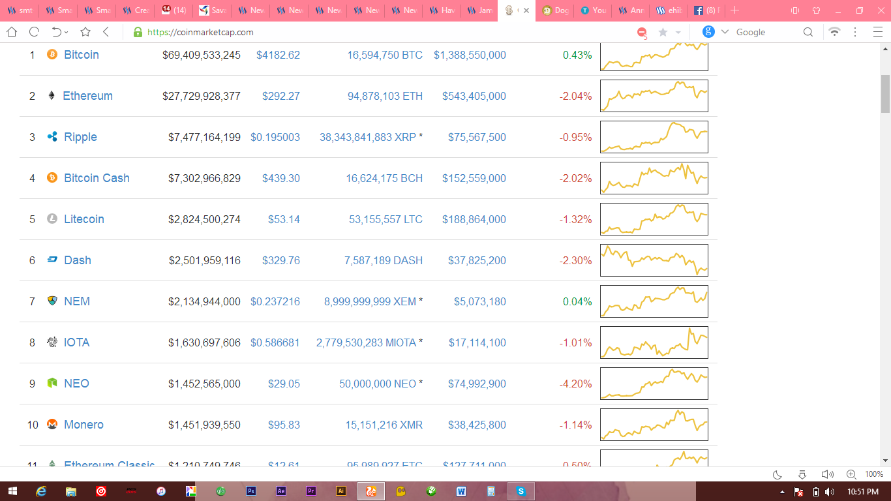Click the Dash 7-day price chart
This screenshot has height=501, width=891.
(654, 260)
